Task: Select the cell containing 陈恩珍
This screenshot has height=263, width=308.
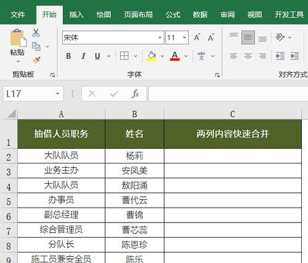Action: [x=134, y=245]
